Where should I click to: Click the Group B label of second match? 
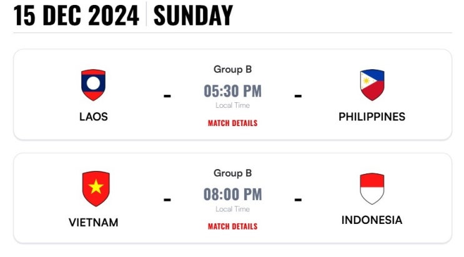(232, 173)
